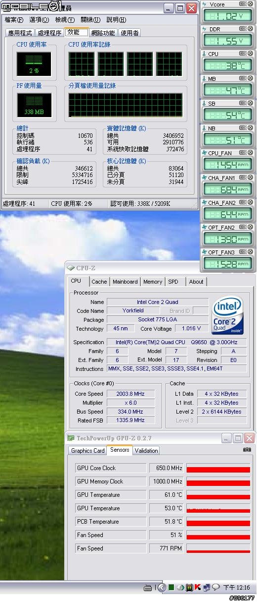Open settings icon on the CPU temperature widget

243,54
